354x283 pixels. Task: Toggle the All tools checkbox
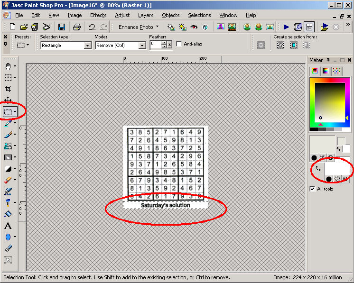(312, 189)
